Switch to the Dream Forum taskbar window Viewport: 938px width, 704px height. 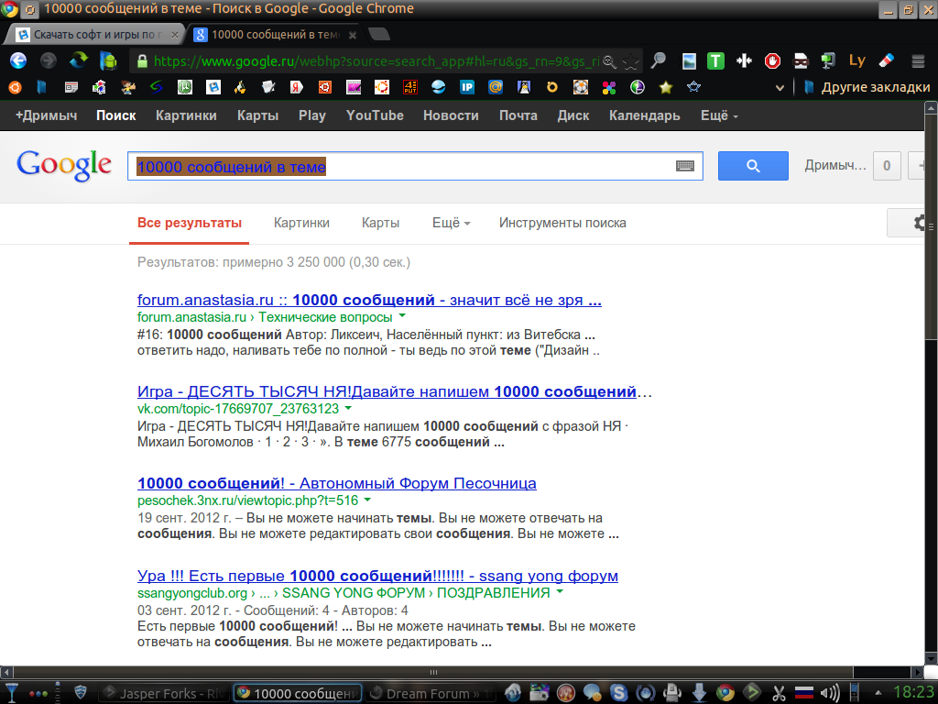coord(431,693)
